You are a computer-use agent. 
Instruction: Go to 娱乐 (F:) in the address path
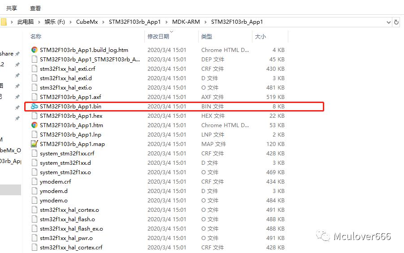click(55, 22)
